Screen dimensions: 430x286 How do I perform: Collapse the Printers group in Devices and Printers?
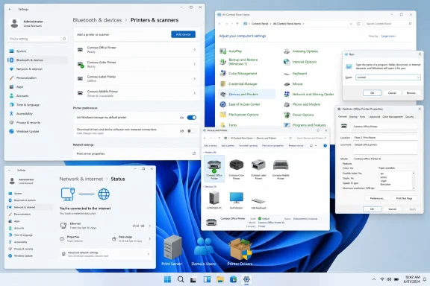[204, 152]
